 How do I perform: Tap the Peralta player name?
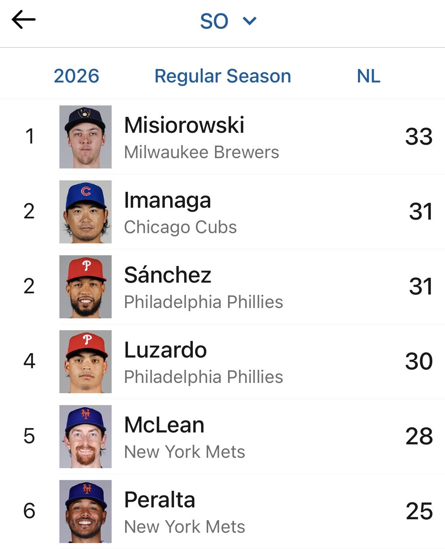pos(160,499)
